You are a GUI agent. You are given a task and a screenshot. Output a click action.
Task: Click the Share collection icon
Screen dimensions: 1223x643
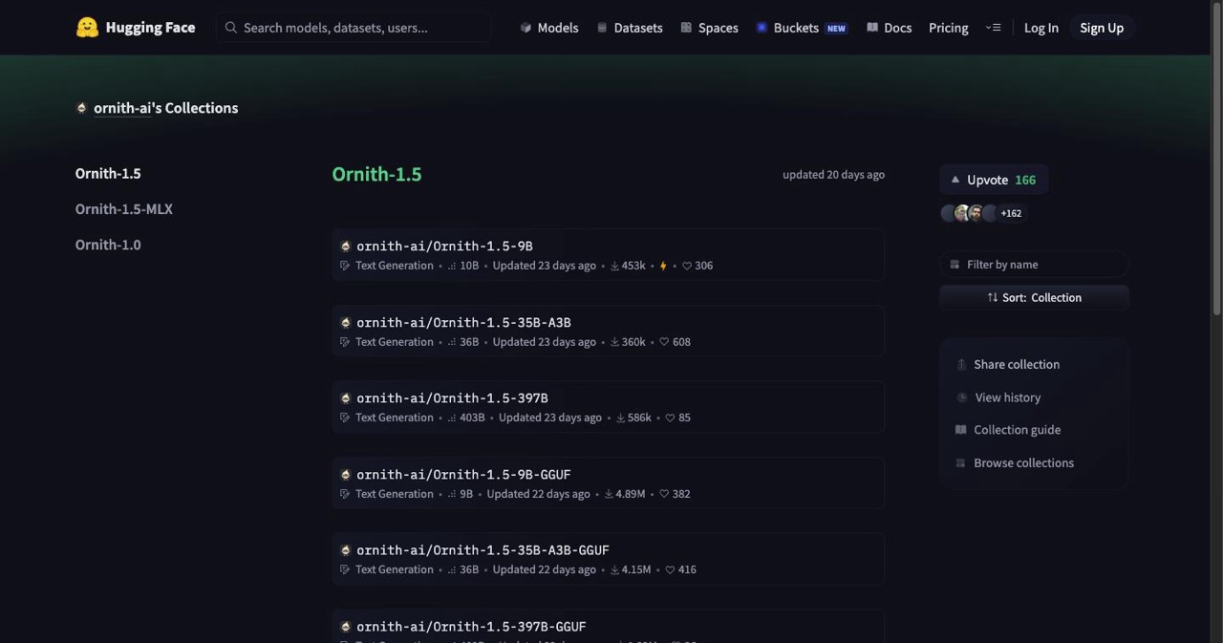pos(961,365)
